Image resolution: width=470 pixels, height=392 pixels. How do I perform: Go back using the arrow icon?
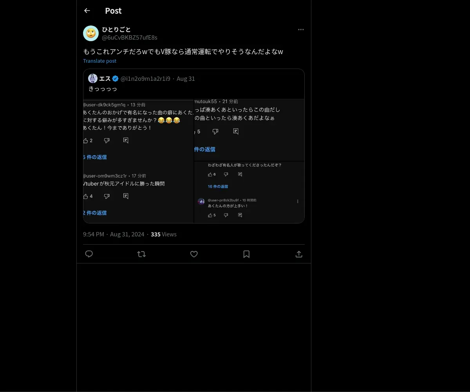pos(87,11)
